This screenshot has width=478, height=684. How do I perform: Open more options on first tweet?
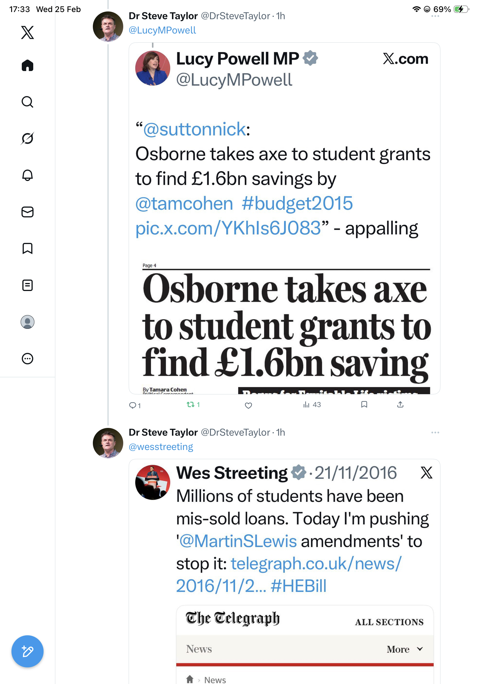point(435,16)
